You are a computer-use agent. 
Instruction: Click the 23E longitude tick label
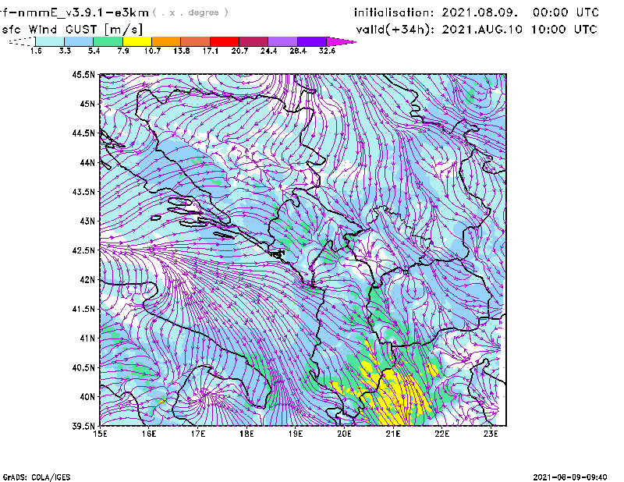pyautogui.click(x=491, y=433)
